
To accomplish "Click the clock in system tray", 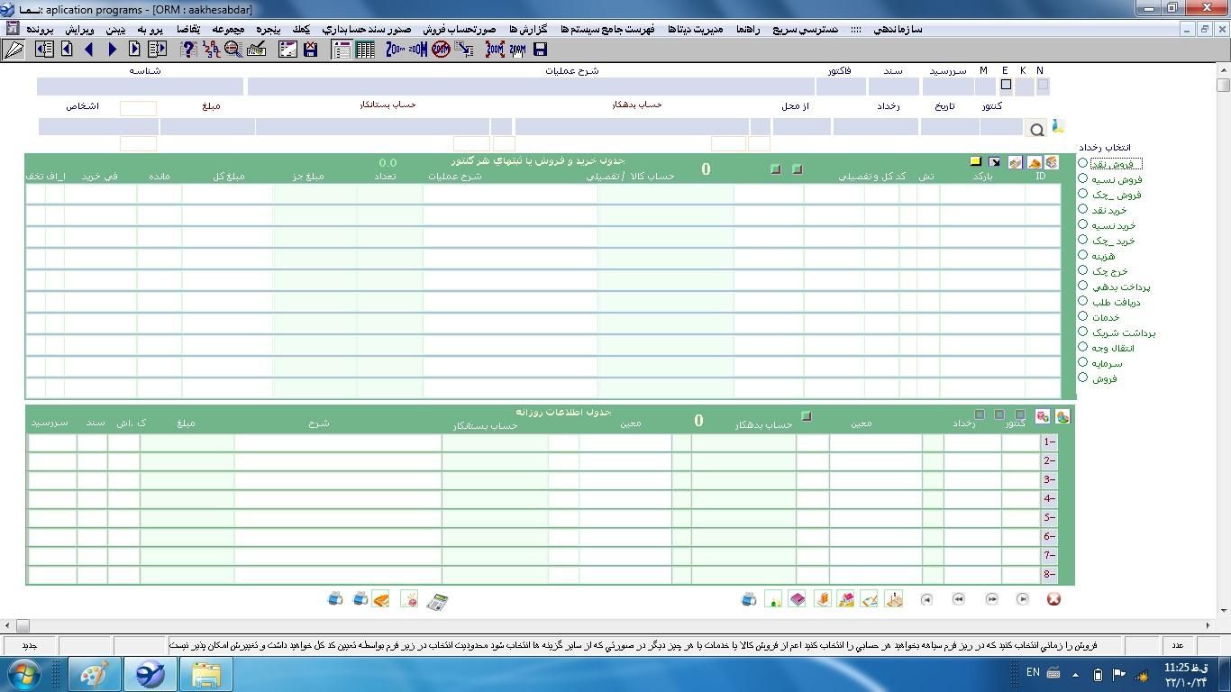I will (1184, 674).
